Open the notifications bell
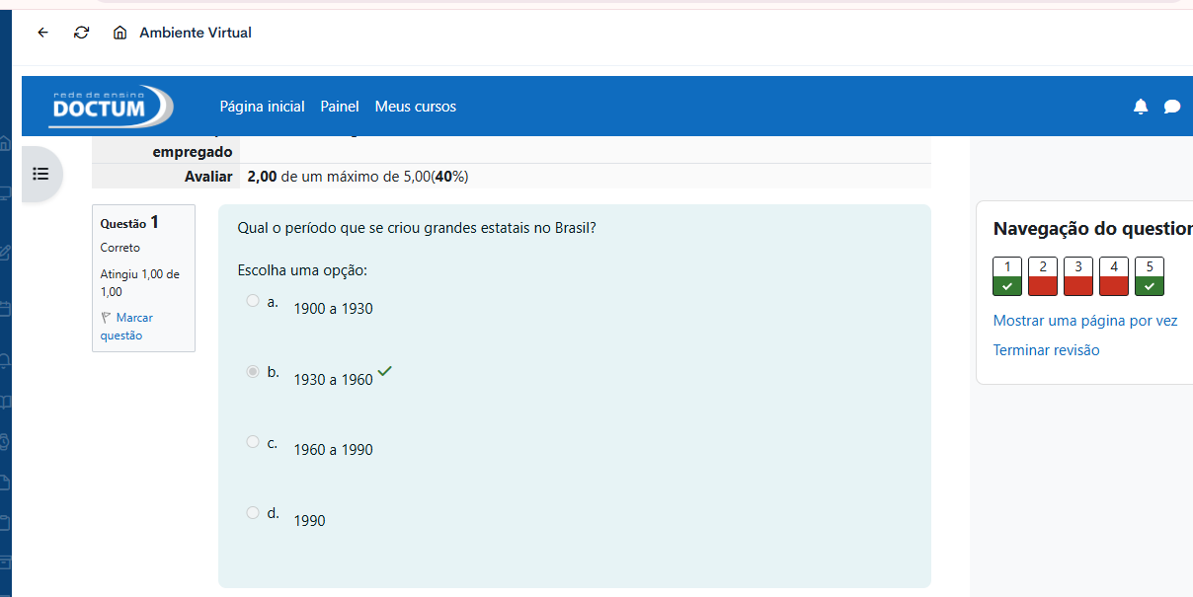 [x=1141, y=107]
